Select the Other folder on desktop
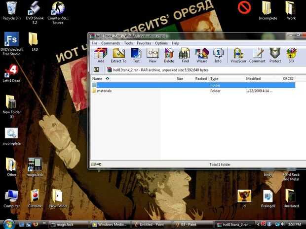The image size is (306, 229). coord(11,167)
